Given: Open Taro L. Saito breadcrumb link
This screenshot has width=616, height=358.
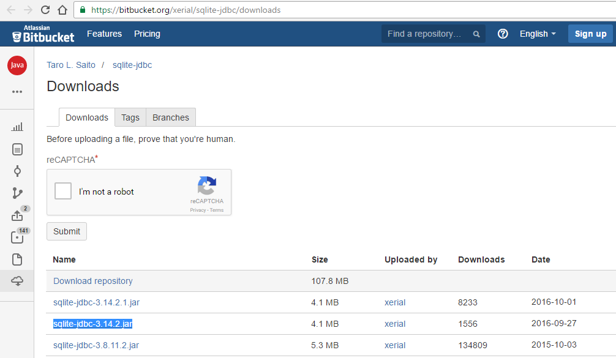Looking at the screenshot, I should [70, 65].
